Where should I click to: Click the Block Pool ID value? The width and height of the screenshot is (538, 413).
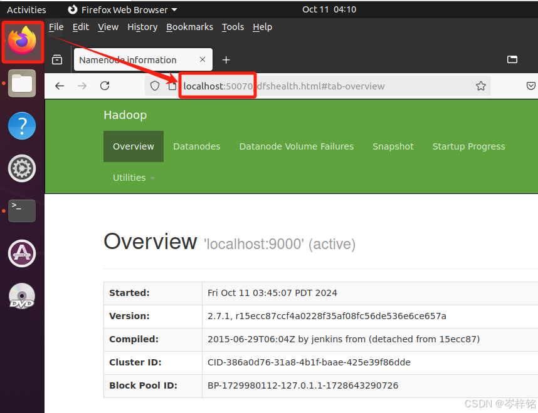[x=303, y=385]
